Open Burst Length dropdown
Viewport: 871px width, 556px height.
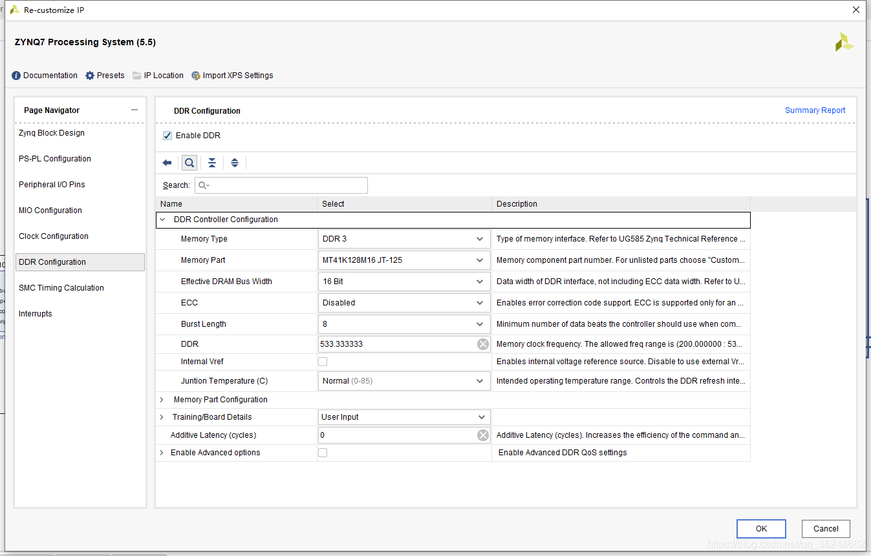coord(404,324)
